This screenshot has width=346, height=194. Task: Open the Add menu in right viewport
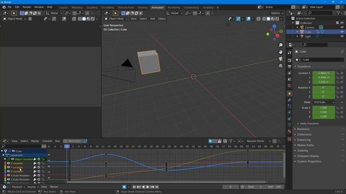click(x=152, y=19)
